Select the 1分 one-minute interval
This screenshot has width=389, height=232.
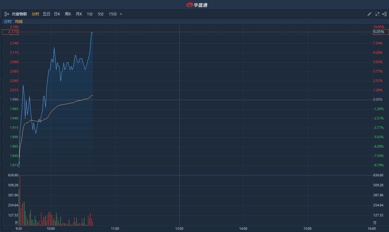[90, 14]
